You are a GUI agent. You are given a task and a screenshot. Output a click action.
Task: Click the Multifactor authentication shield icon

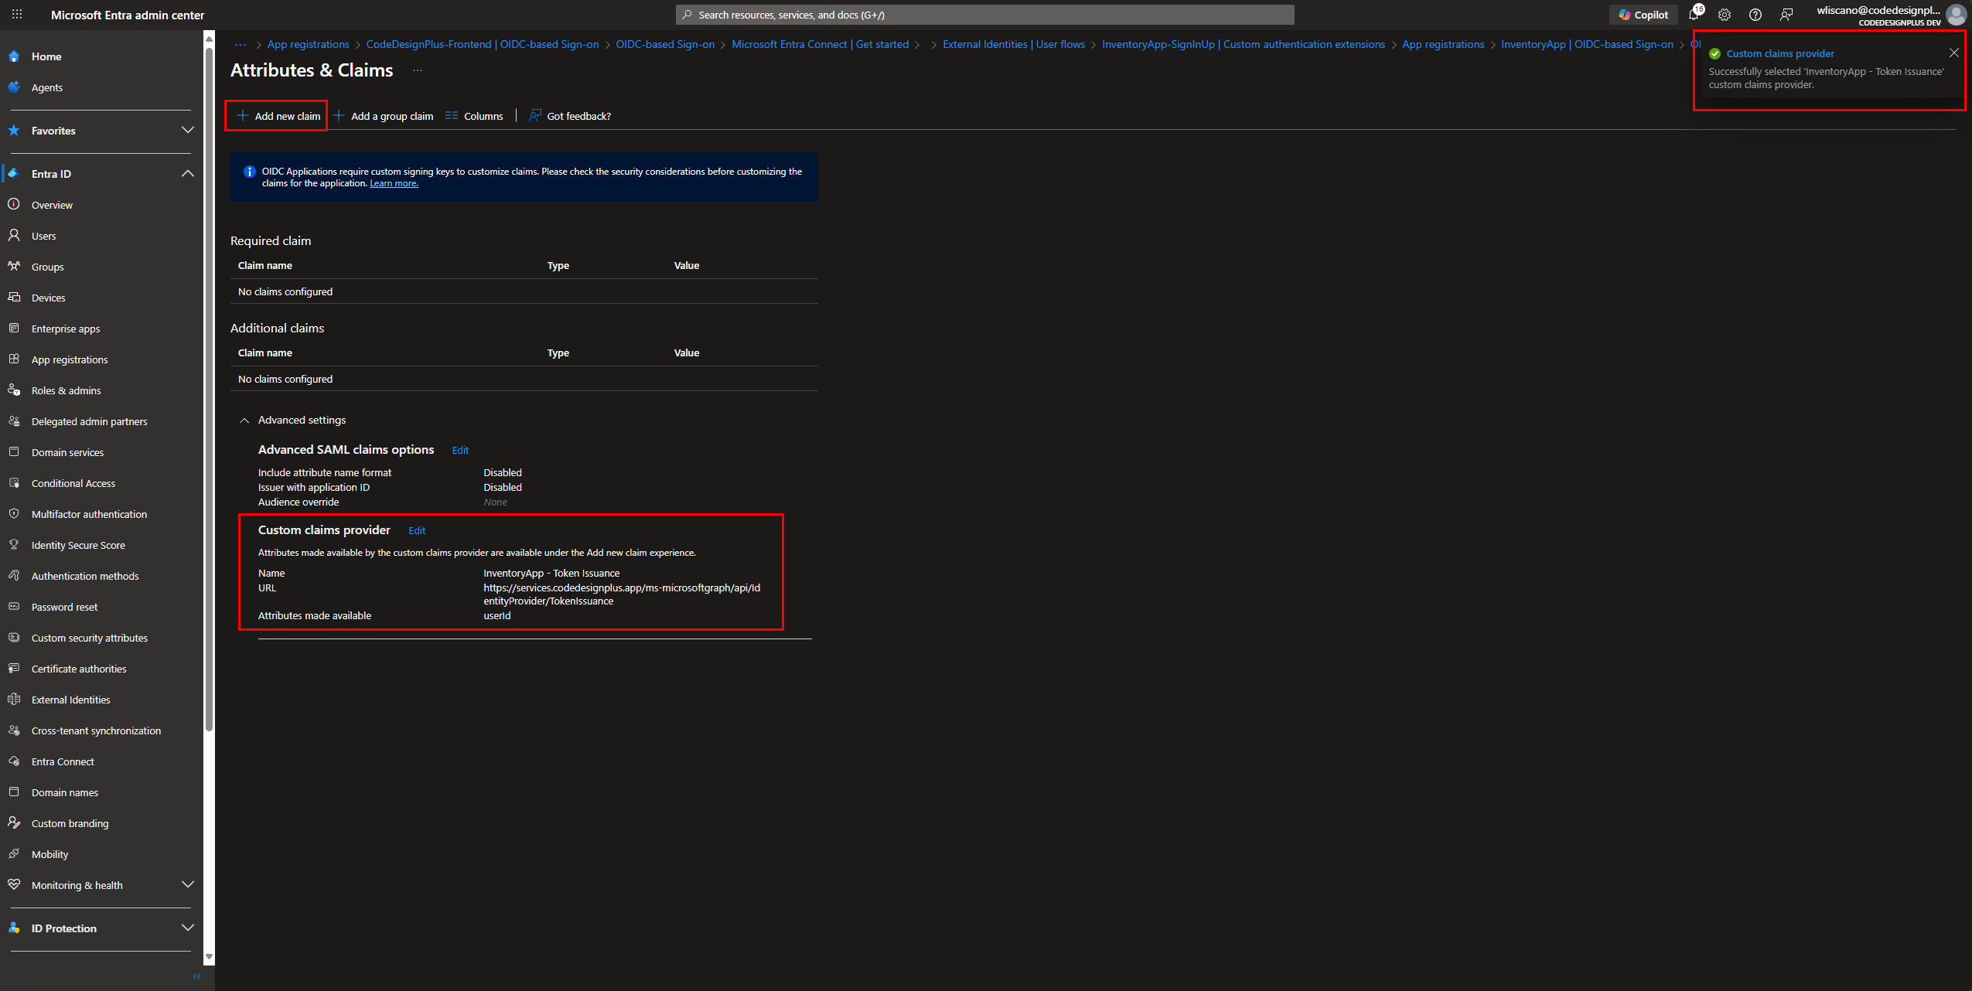click(x=14, y=513)
